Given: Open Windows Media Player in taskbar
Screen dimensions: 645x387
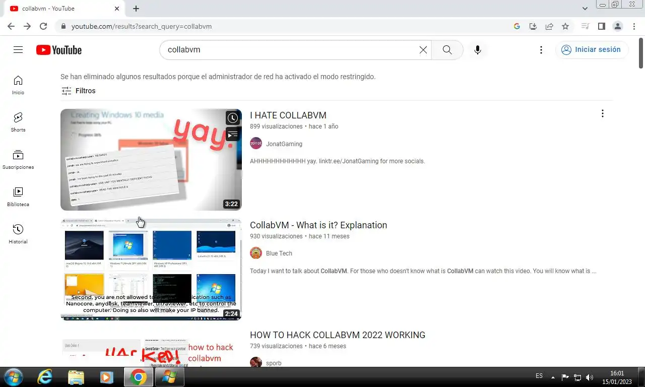Looking at the screenshot, I should [x=106, y=377].
